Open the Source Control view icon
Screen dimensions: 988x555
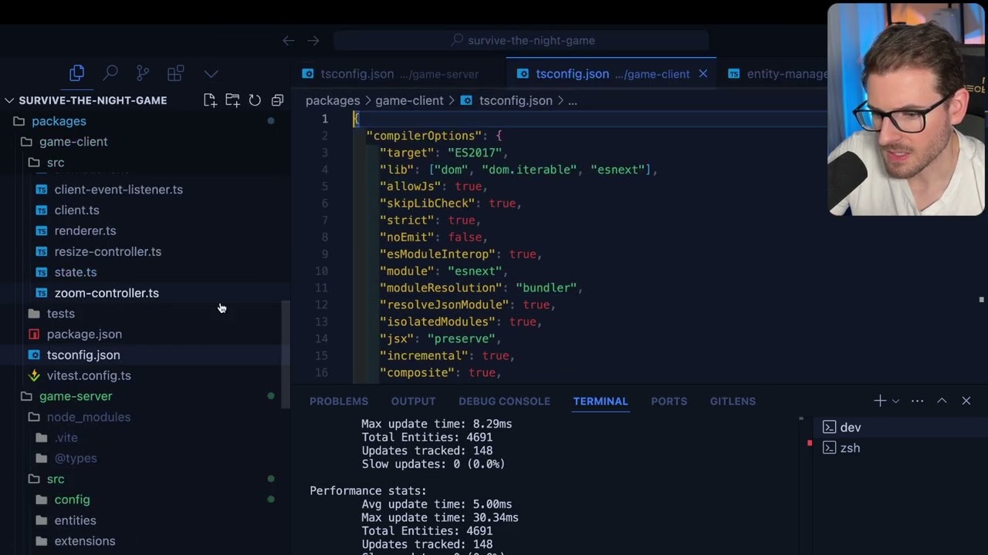(x=143, y=73)
